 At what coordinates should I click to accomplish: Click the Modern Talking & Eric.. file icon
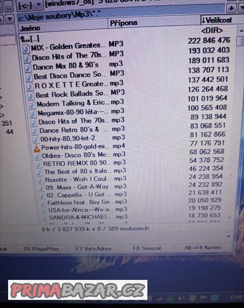(x=32, y=105)
